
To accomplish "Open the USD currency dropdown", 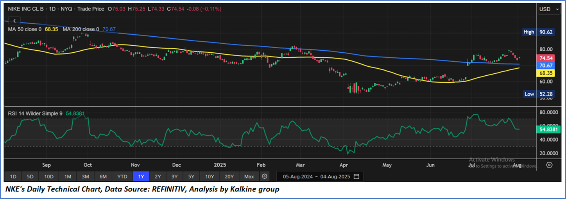I will [x=550, y=9].
